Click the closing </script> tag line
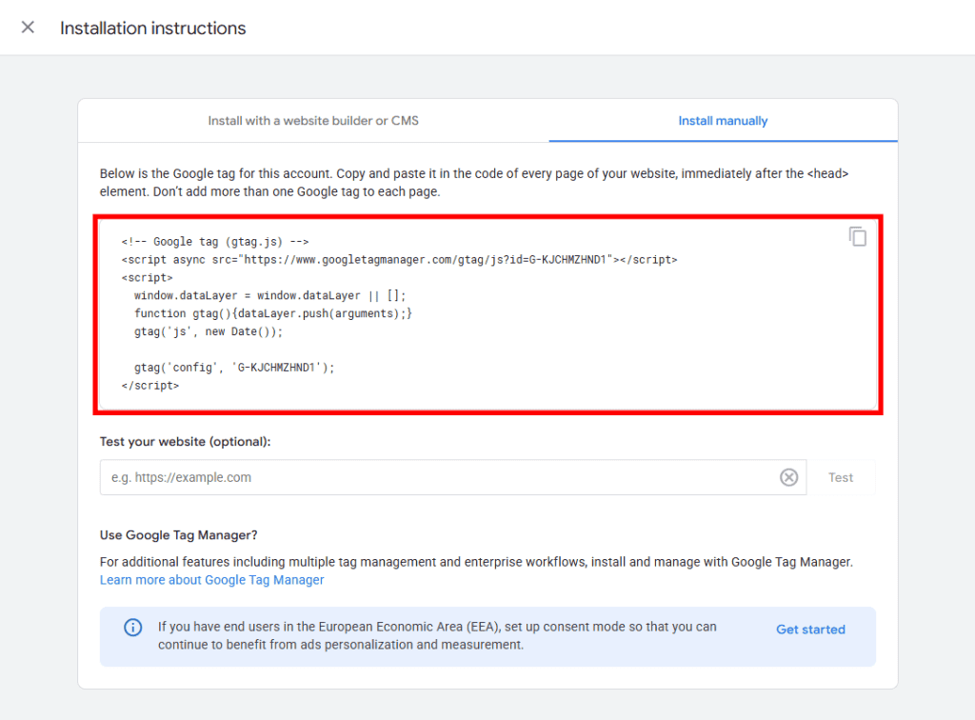 tap(150, 386)
